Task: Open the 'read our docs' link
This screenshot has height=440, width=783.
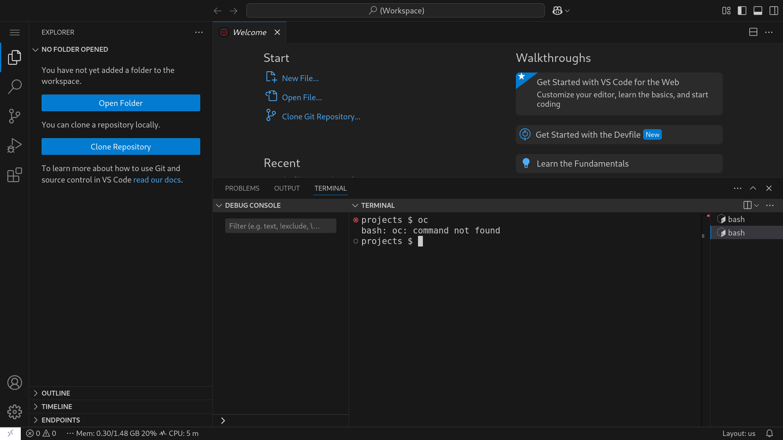Action: coord(157,180)
